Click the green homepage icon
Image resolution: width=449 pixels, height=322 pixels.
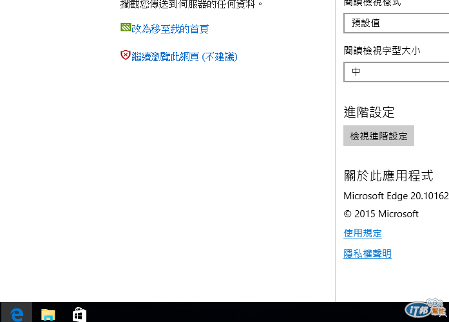click(126, 28)
